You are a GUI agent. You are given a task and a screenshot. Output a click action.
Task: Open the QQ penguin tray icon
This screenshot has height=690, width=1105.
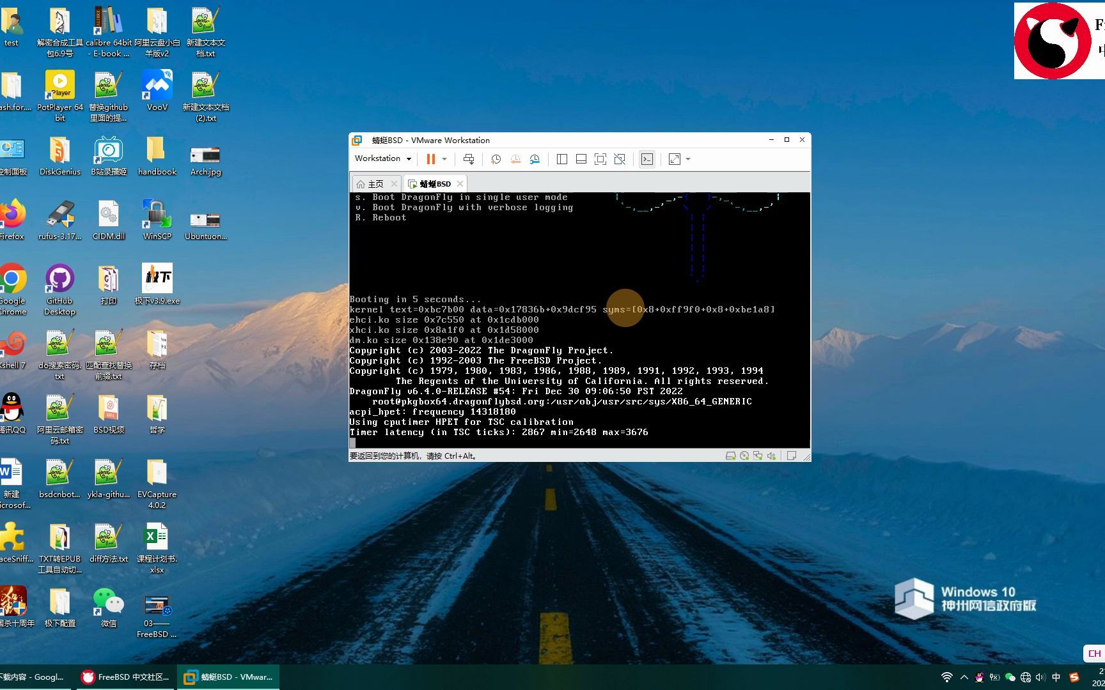click(979, 677)
